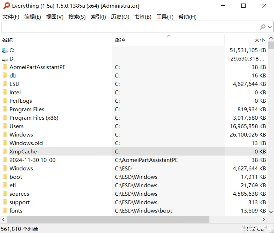Click the magnifier search icon in search box
This screenshot has height=233, width=274.
pyautogui.click(x=263, y=27)
